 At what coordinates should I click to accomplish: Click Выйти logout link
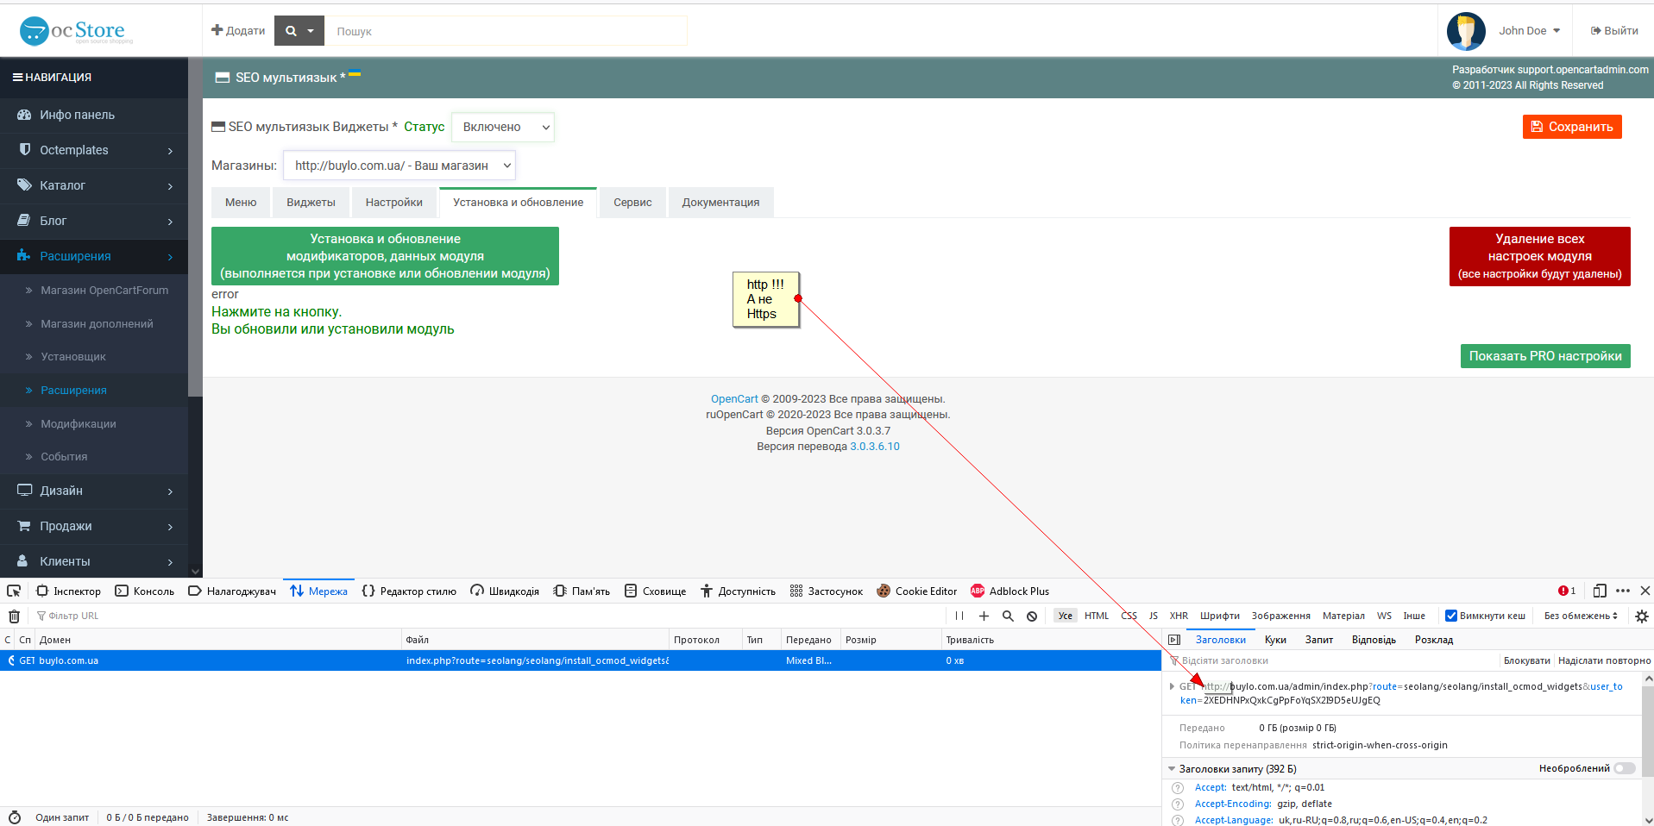tap(1614, 31)
